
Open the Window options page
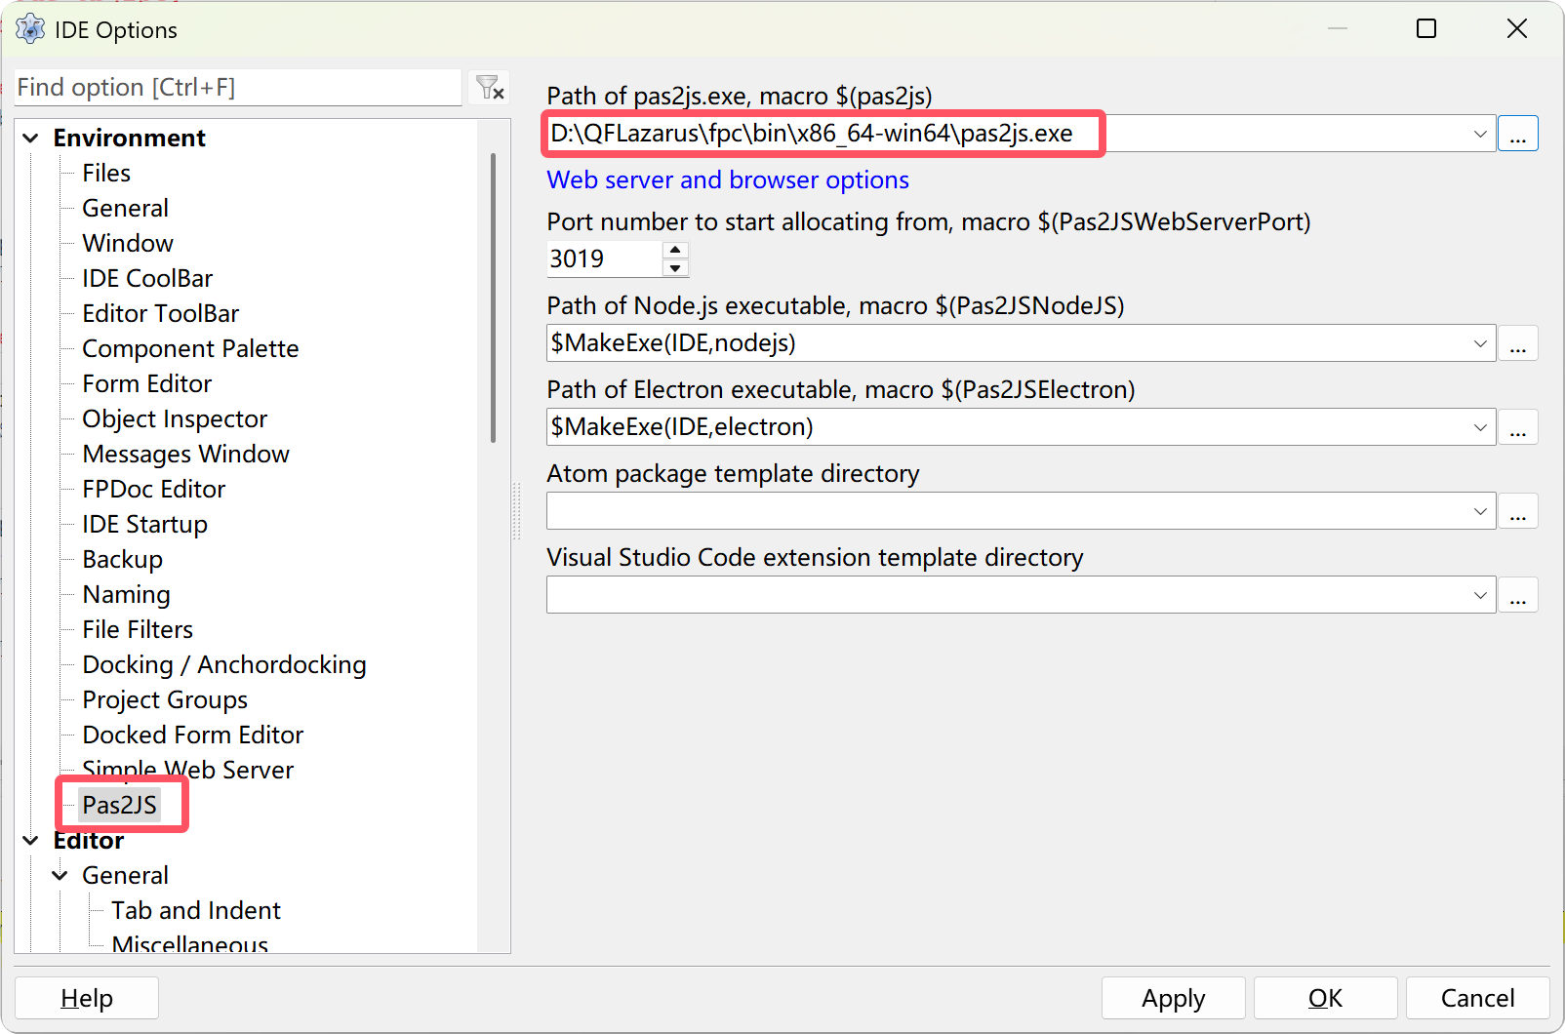[128, 244]
